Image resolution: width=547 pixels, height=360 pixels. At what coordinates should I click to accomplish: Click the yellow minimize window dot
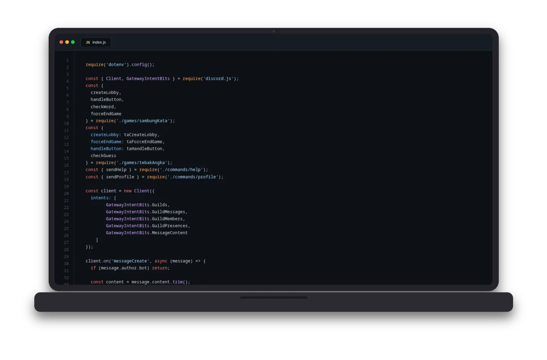coord(67,42)
